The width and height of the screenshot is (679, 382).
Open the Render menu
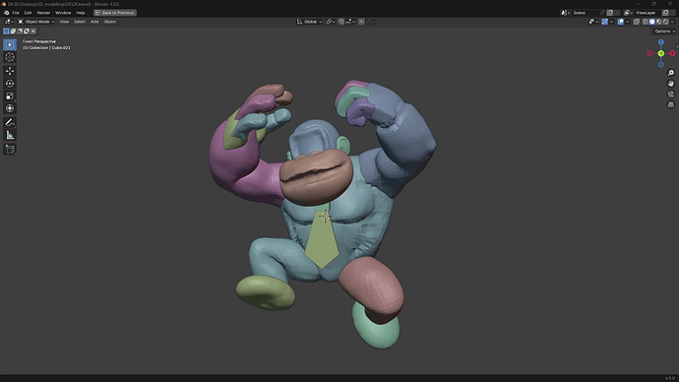[x=43, y=13]
